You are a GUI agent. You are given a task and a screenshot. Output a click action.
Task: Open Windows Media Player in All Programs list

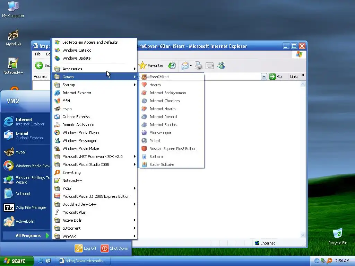95,133
